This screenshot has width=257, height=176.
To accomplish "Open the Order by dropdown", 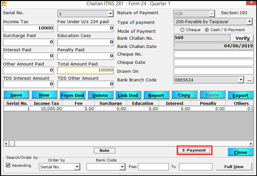I will click(x=77, y=167).
